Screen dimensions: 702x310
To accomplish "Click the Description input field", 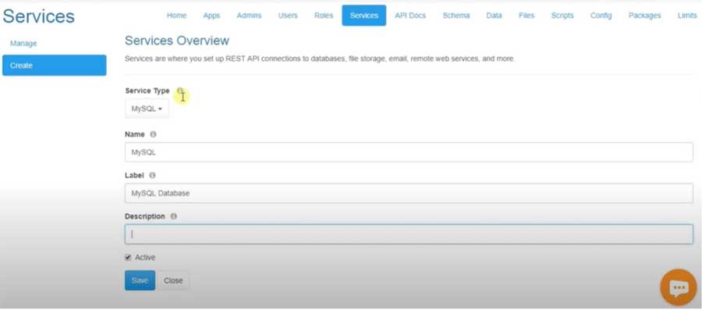I will (409, 233).
